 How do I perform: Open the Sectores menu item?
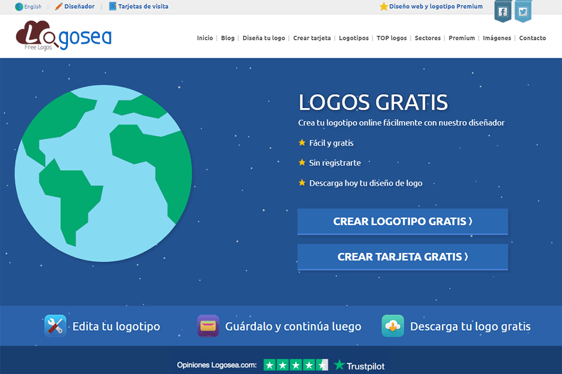tap(427, 38)
